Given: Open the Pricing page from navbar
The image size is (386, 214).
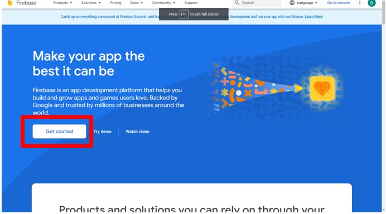Looking at the screenshot, I should click(x=115, y=3).
